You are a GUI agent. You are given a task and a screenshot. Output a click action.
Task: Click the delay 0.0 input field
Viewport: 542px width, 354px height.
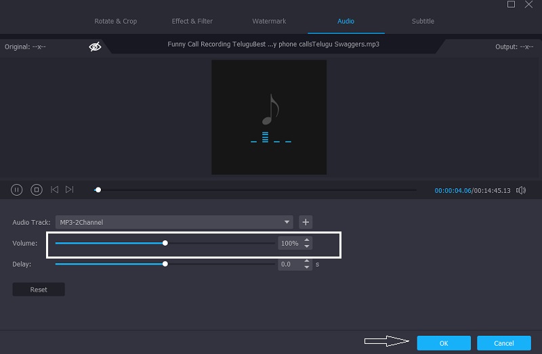point(291,264)
